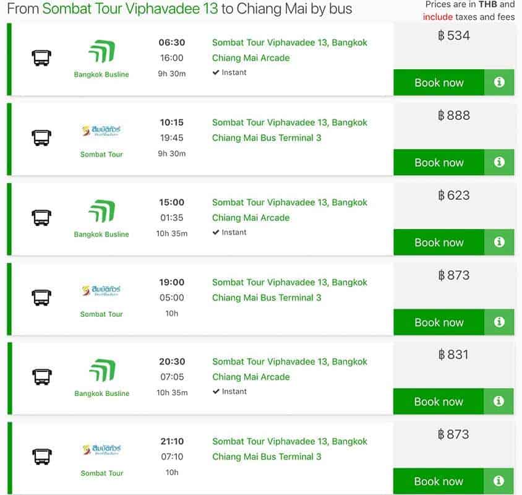Image resolution: width=522 pixels, height=495 pixels.
Task: Show info for the 15:00 departure
Action: coord(499,242)
